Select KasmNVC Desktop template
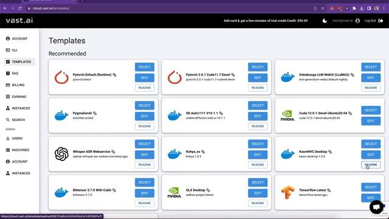Viewport: 389px width, 219px height. 371,144
